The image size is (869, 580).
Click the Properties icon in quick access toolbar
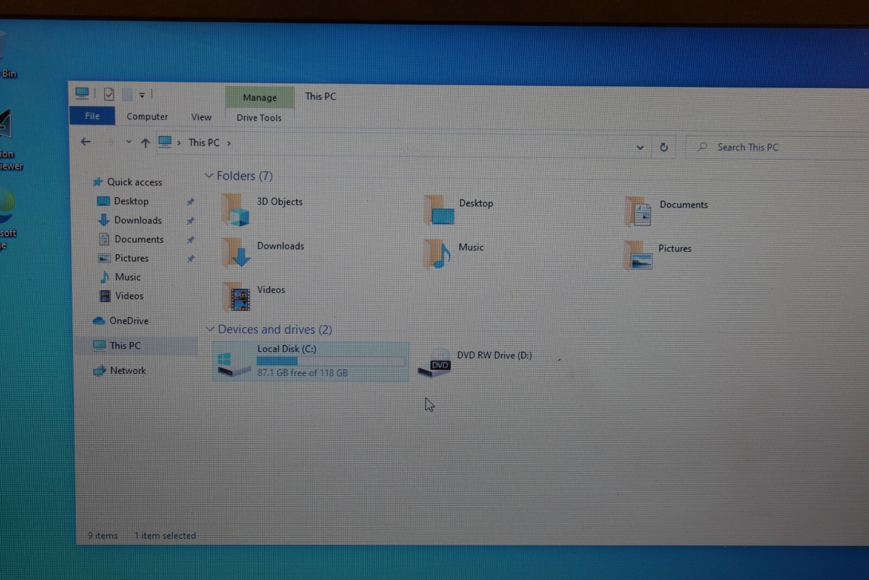click(x=109, y=94)
